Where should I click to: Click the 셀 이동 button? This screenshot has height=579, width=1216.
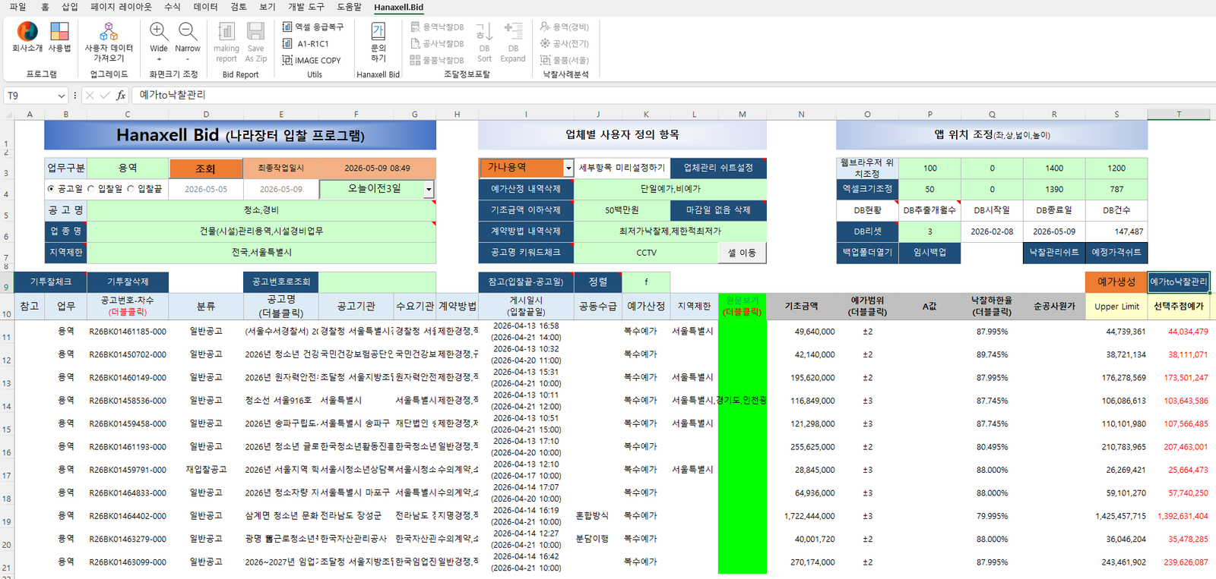coord(742,253)
